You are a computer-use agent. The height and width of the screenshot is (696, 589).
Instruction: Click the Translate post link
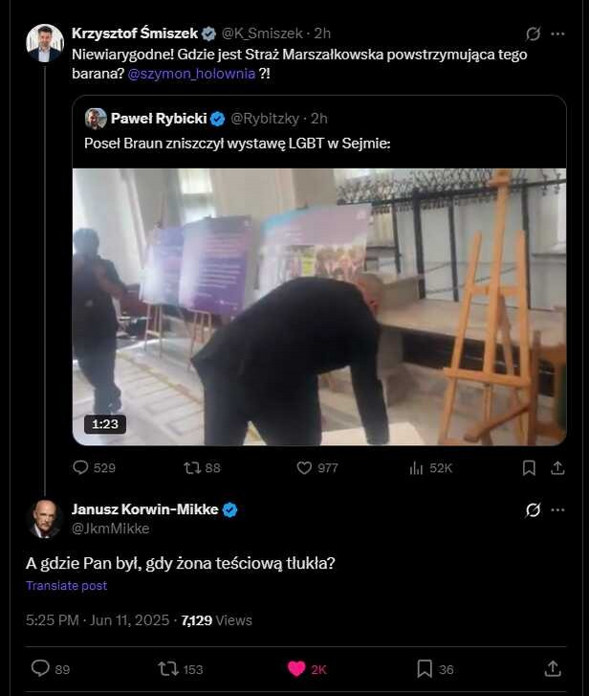click(x=67, y=586)
